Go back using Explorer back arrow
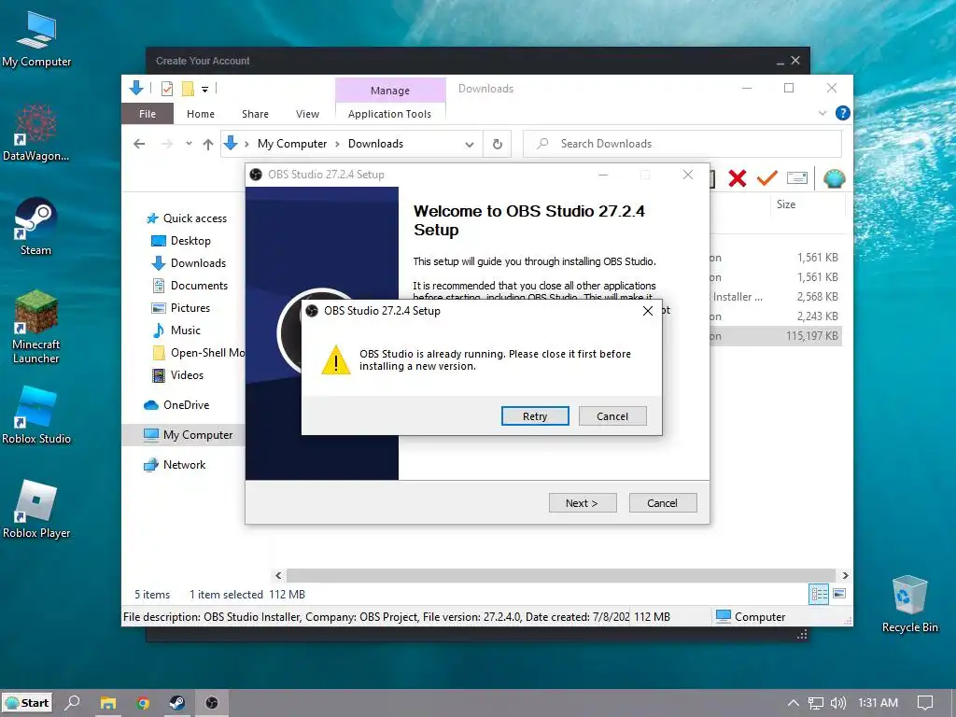 click(x=140, y=144)
